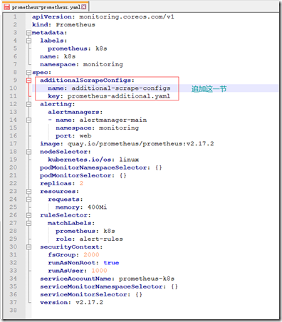
Task: Collapse the alertmanager-main list item fold marker
Action: click(x=28, y=120)
